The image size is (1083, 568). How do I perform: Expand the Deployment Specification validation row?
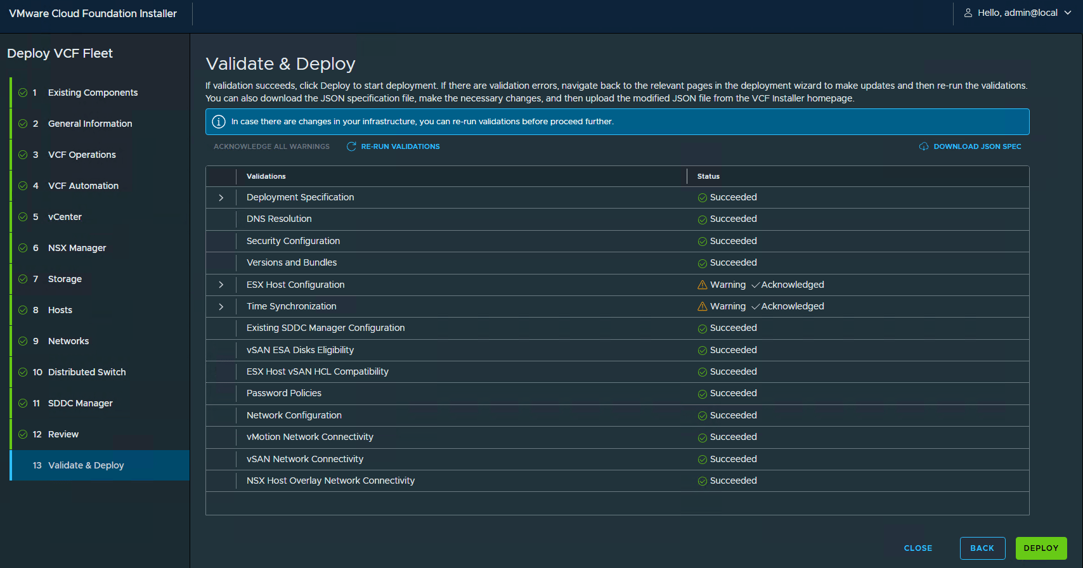pyautogui.click(x=221, y=198)
